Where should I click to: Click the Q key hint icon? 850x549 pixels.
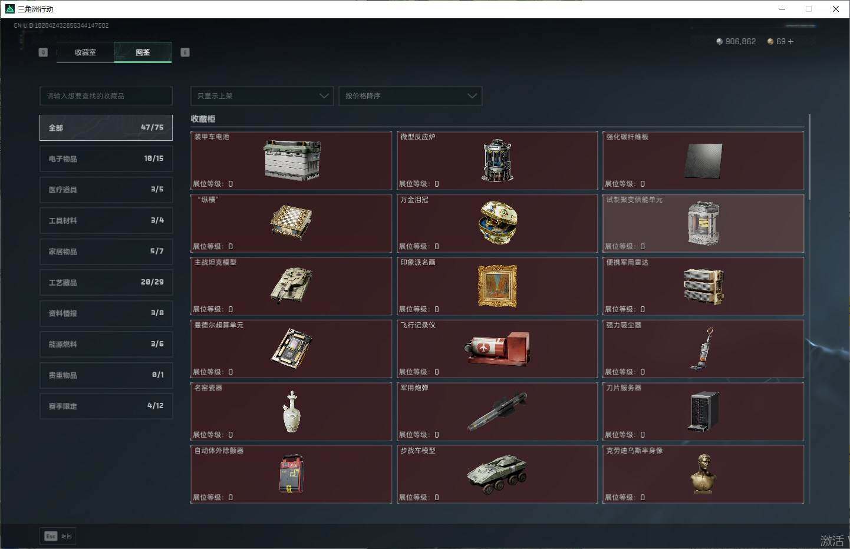43,52
